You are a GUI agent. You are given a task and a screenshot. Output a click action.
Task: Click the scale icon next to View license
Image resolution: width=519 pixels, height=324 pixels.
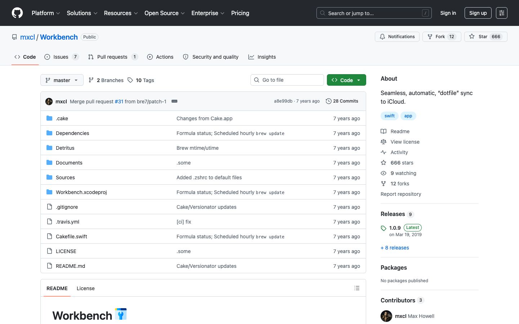point(383,142)
